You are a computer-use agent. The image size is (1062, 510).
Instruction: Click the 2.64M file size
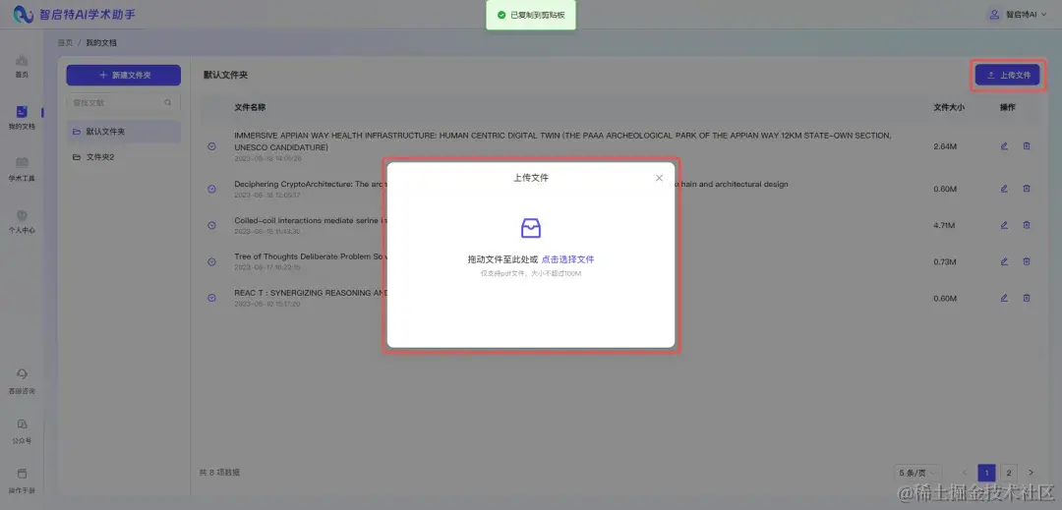pos(944,146)
